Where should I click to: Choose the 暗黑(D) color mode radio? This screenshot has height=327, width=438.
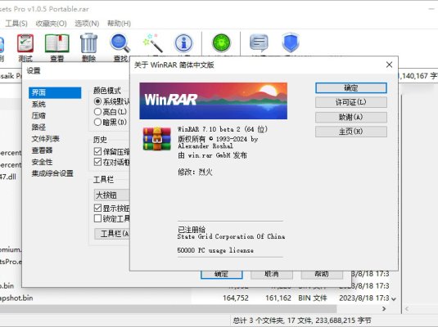click(97, 122)
